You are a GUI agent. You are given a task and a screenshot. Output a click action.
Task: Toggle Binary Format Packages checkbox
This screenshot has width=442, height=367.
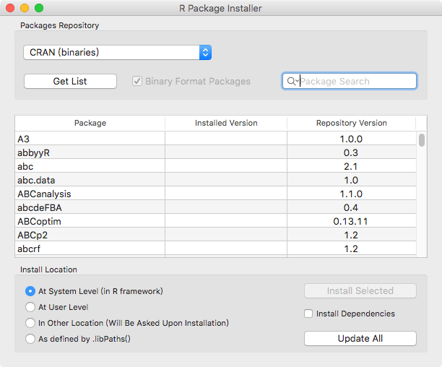pyautogui.click(x=137, y=81)
